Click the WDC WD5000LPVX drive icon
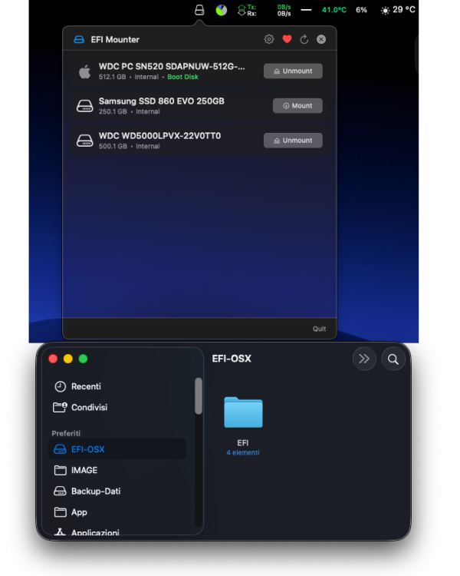The height and width of the screenshot is (576, 460). click(x=85, y=141)
